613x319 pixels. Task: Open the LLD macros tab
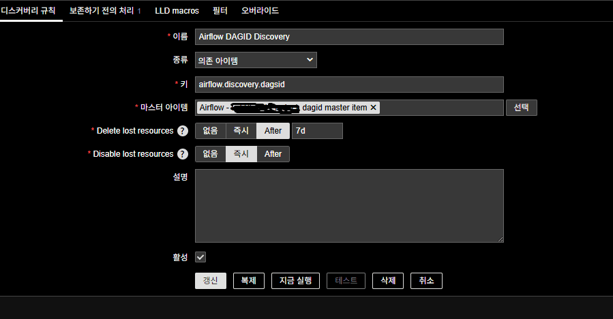(x=177, y=11)
